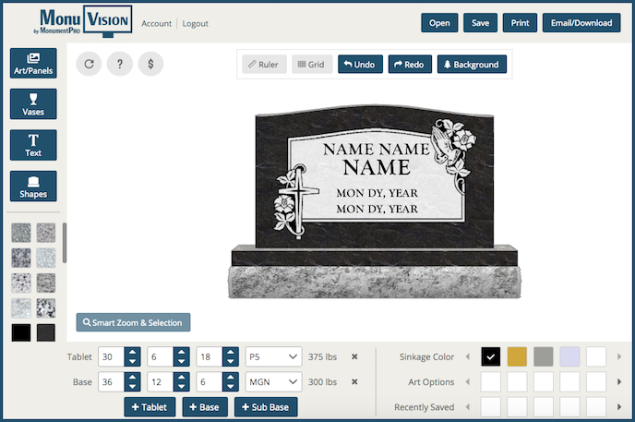Open help with the question mark icon
The image size is (635, 422).
point(120,64)
